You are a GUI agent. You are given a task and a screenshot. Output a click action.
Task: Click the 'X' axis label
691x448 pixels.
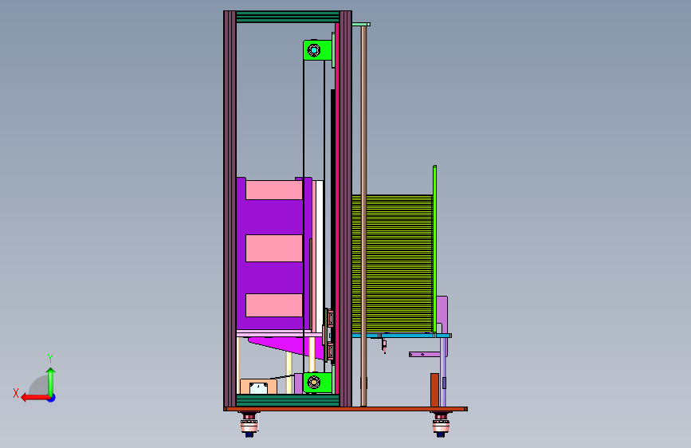click(x=16, y=393)
